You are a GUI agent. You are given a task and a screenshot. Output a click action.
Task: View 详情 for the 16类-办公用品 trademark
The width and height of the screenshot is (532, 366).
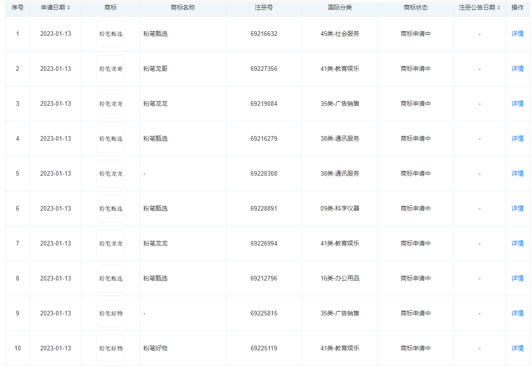(517, 279)
